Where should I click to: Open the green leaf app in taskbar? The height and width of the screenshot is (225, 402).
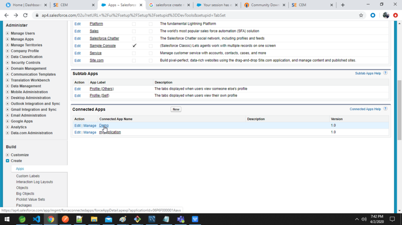click(22, 219)
